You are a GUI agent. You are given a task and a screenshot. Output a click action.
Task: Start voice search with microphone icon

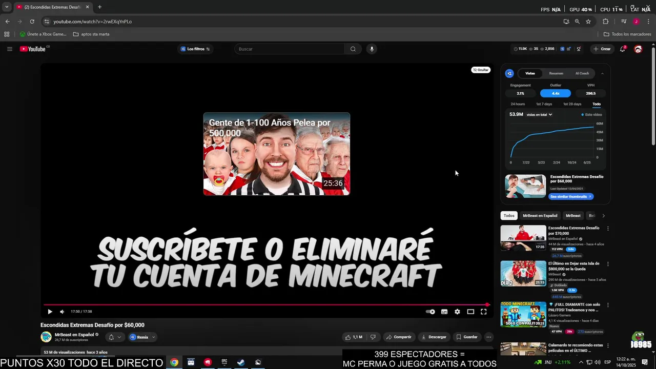(372, 49)
